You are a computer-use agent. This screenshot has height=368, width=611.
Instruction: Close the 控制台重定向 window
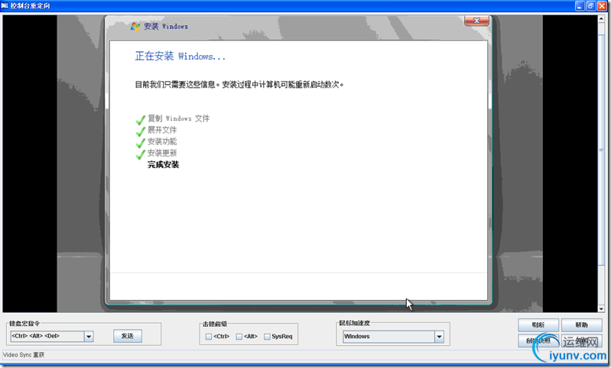point(602,6)
